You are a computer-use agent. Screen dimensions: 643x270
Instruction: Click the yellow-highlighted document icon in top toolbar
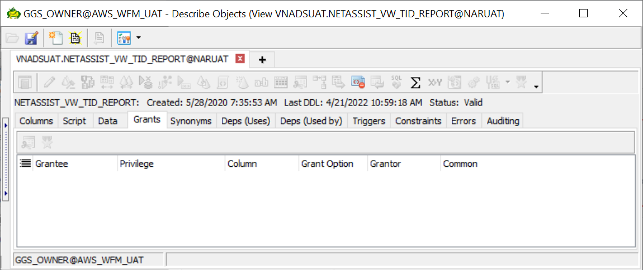pos(75,38)
